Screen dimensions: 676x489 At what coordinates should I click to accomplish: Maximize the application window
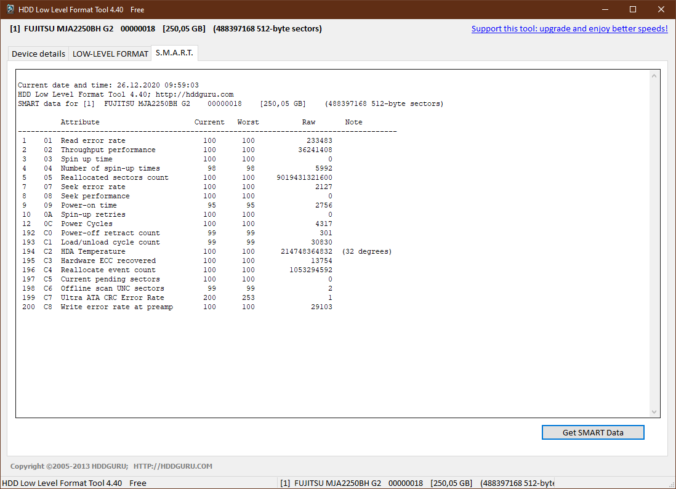click(x=633, y=9)
